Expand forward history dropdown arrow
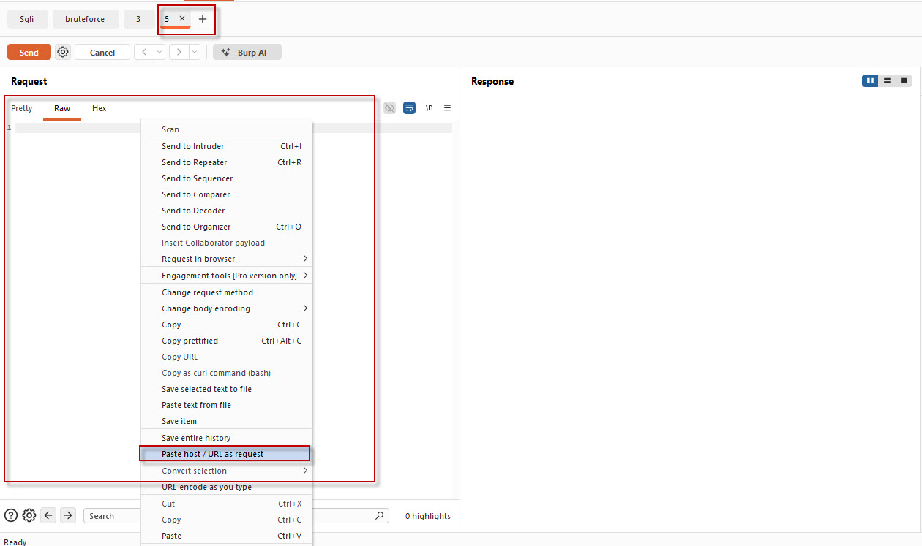The image size is (922, 546). pyautogui.click(x=195, y=52)
